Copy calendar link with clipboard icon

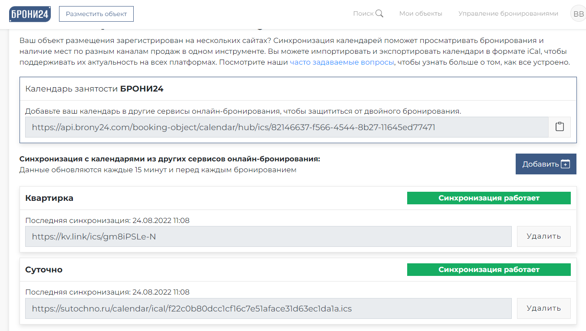(x=560, y=127)
